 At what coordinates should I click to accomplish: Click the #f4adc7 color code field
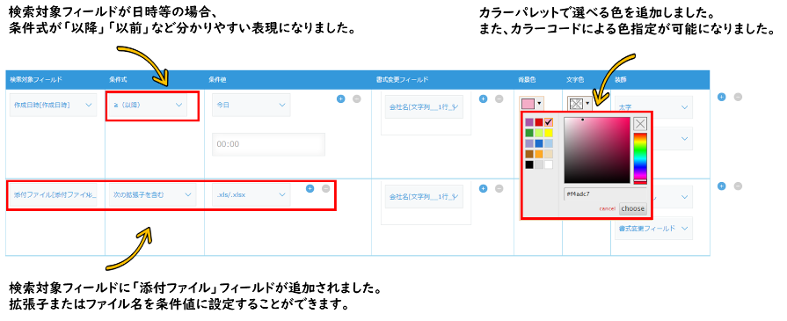[x=605, y=193]
